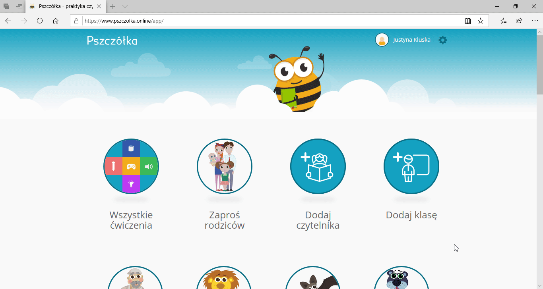The width and height of the screenshot is (543, 289).
Task: Click the scrollbar down arrow
Action: tap(539, 286)
